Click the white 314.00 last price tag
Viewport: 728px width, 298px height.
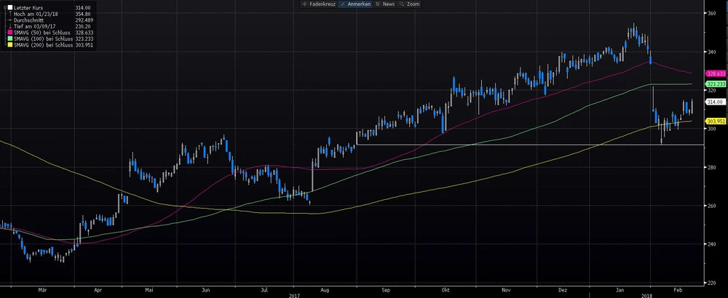714,102
